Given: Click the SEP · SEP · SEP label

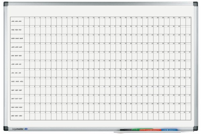Looking at the screenshot, I should (x=16, y=90).
